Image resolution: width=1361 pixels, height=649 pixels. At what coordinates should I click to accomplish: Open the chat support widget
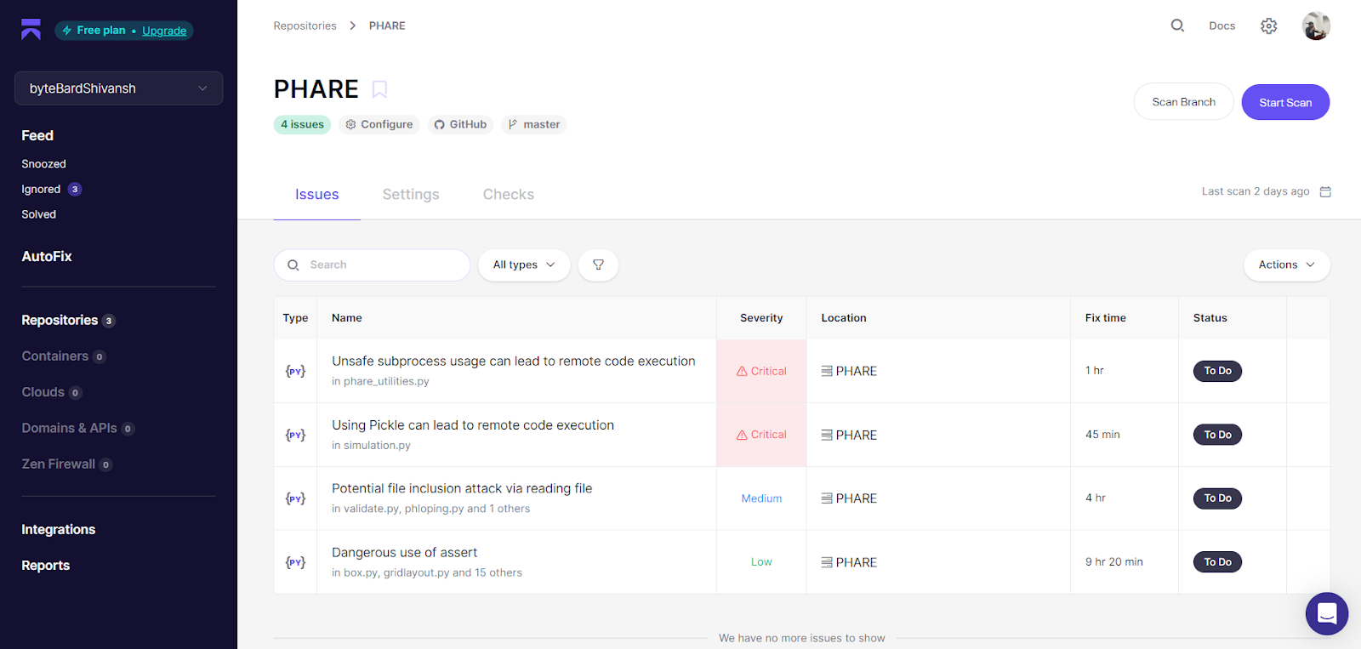click(1326, 613)
